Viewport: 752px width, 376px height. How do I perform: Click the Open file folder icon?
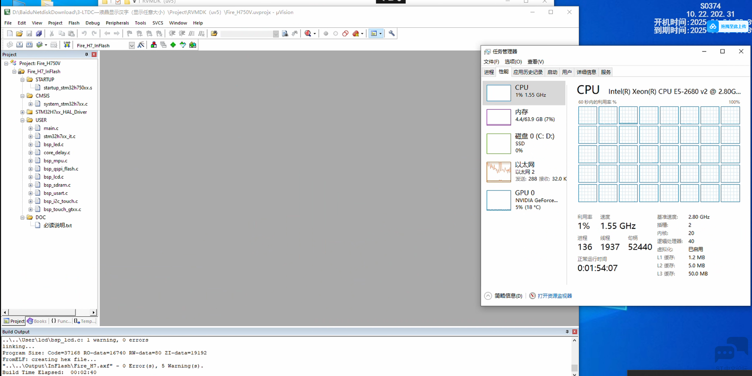19,33
